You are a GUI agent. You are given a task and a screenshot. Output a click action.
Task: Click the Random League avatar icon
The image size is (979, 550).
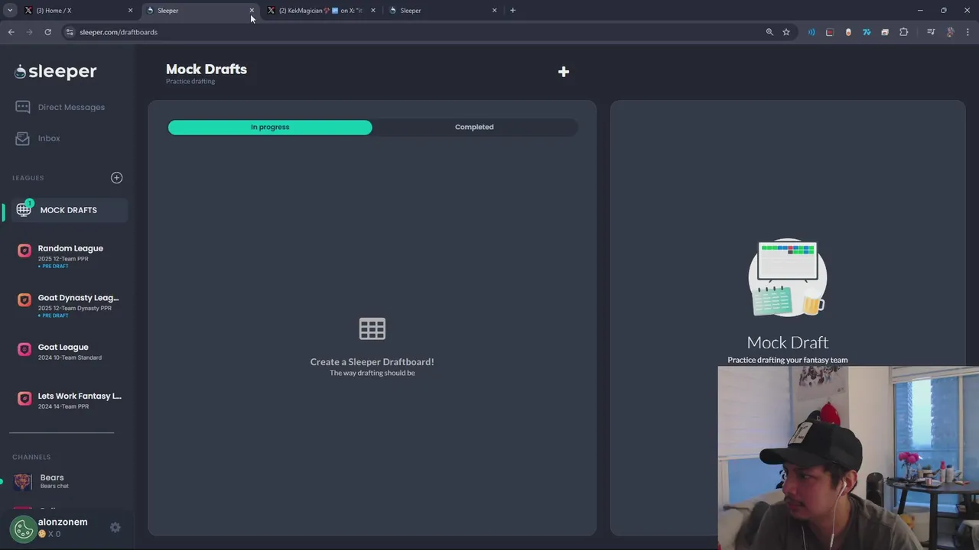[24, 251]
